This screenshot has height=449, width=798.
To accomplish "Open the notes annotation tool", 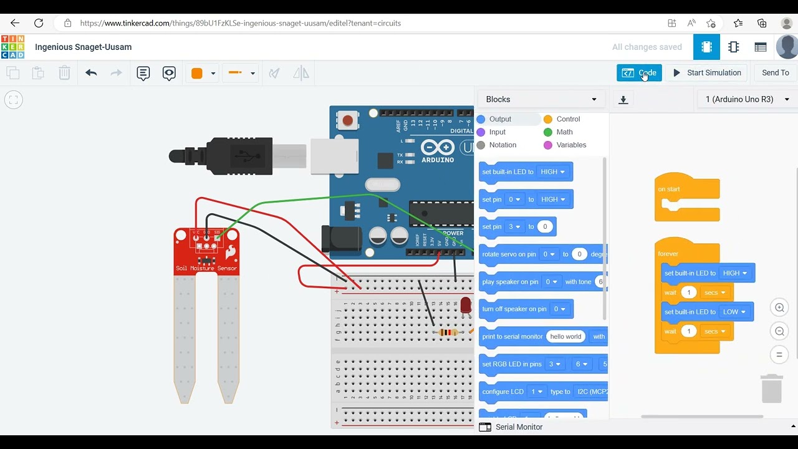I will 143,74.
